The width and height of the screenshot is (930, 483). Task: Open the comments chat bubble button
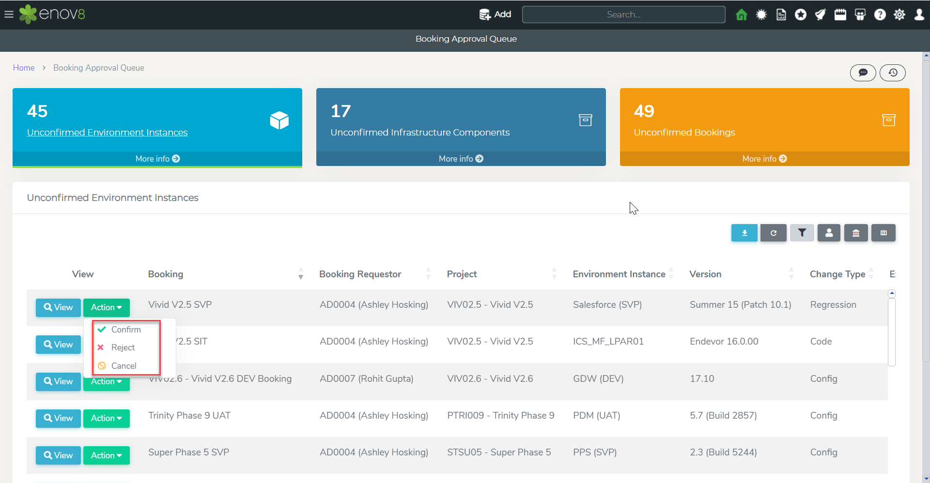[863, 73]
